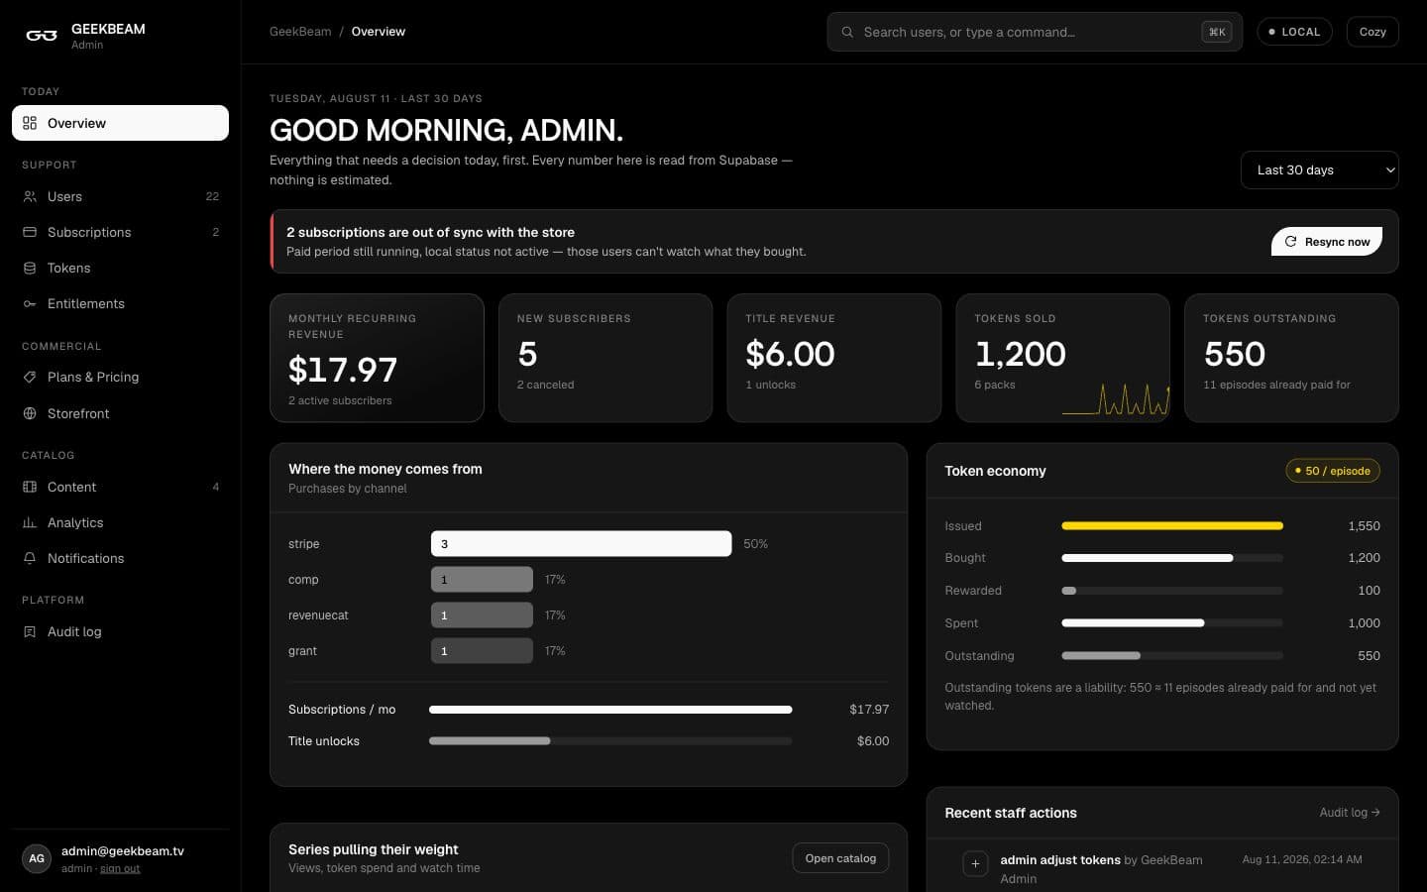Screen dimensions: 1427x892
Task: Click the Title Revenue value $6.00
Action: 790,354
